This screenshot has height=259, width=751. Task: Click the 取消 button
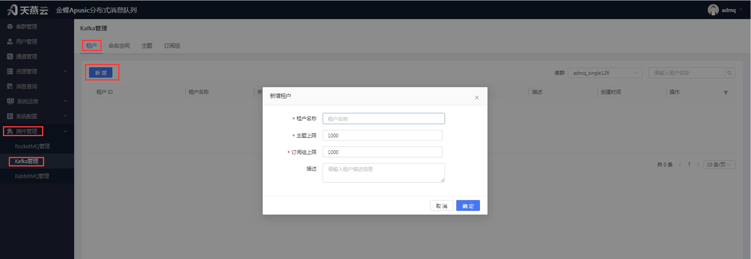coord(442,206)
